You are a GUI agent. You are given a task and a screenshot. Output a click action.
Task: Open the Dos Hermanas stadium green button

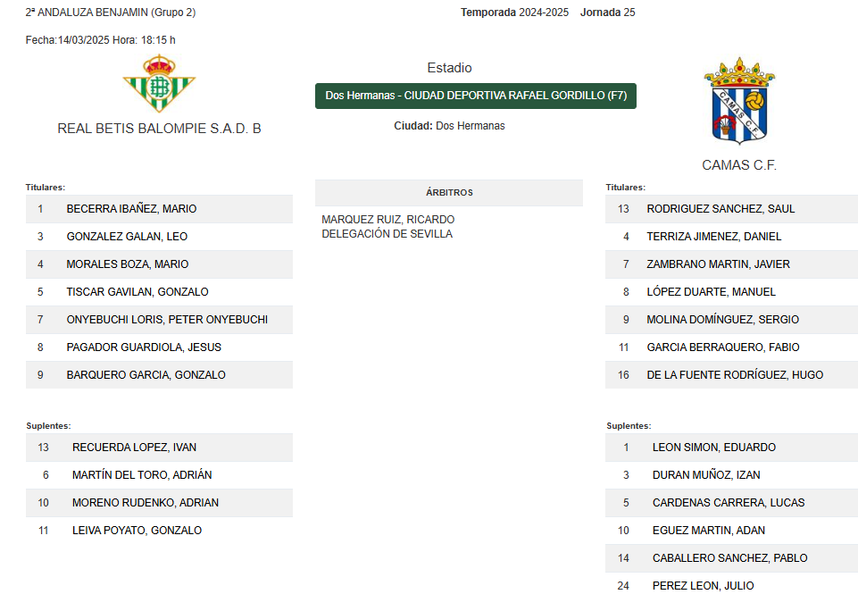tap(476, 96)
